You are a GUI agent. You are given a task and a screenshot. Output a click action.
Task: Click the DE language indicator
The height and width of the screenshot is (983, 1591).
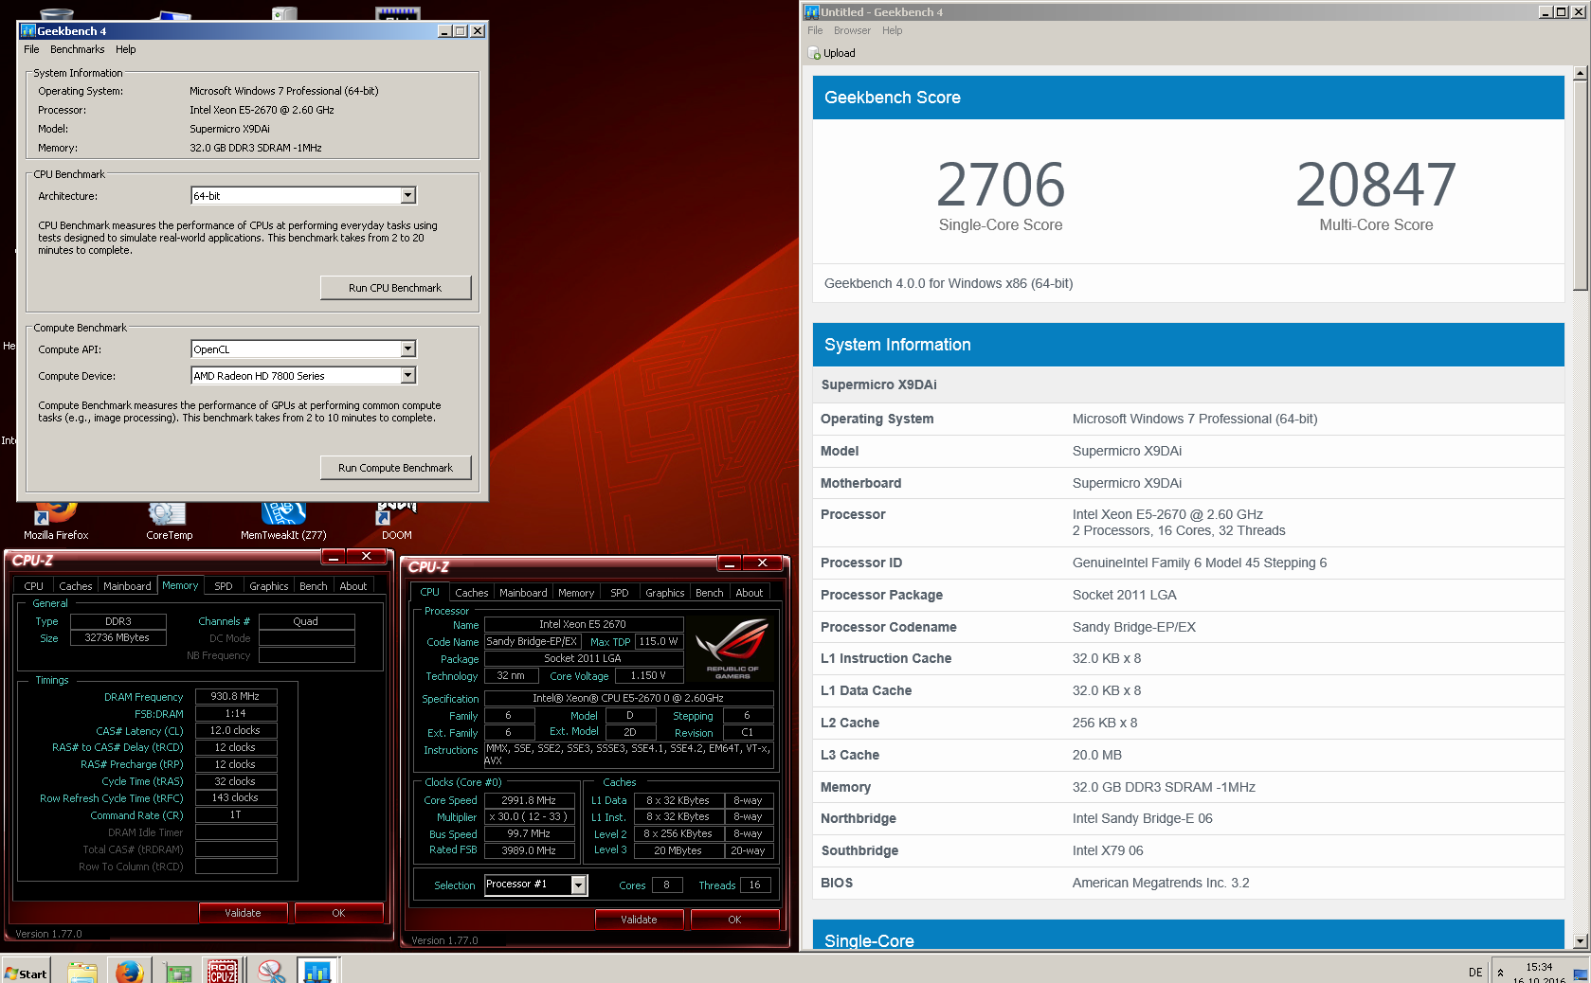(1475, 973)
